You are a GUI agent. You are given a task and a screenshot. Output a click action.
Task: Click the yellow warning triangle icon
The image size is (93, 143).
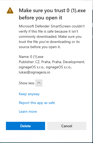(x=10, y=11)
